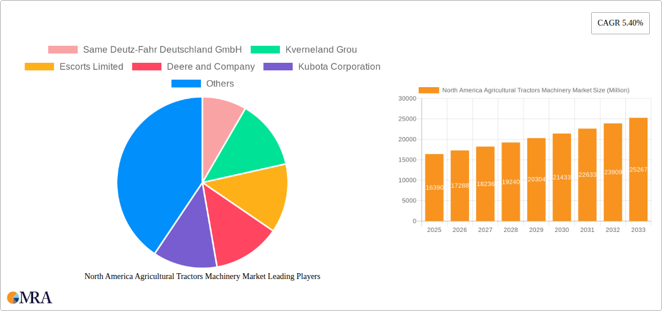Viewport: 662px width, 311px height.
Task: Select the 2029 bar labeled 20304
Action: point(536,180)
